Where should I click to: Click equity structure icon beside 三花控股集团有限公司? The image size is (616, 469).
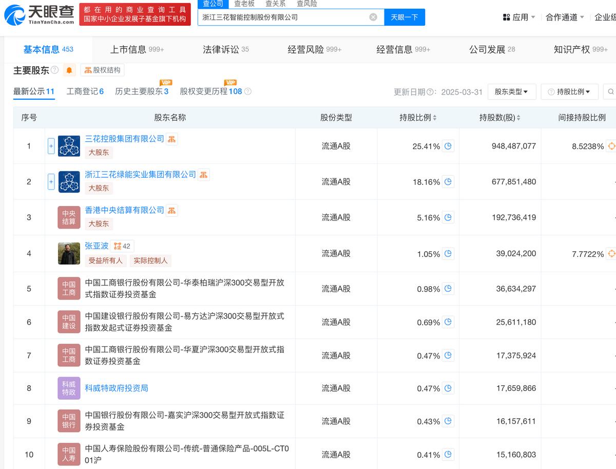pos(171,139)
